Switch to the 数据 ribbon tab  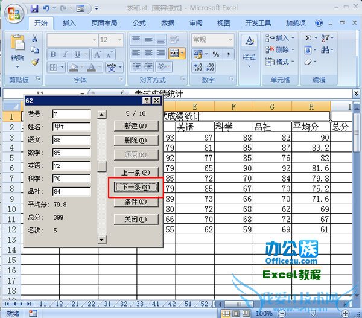tap(168, 23)
